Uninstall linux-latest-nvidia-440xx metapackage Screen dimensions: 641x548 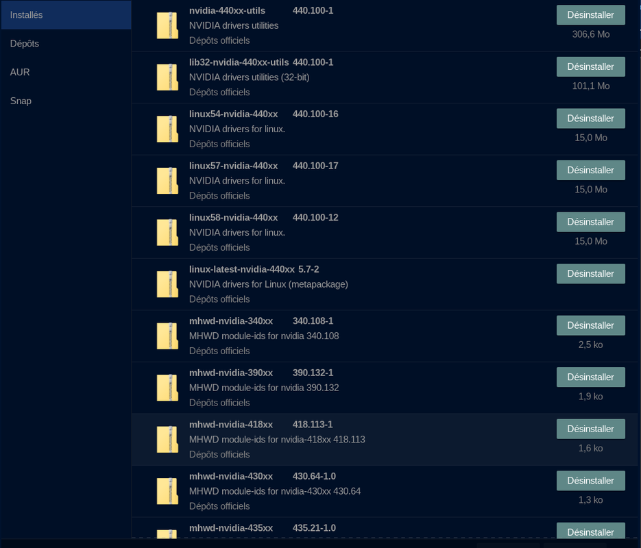click(x=591, y=273)
